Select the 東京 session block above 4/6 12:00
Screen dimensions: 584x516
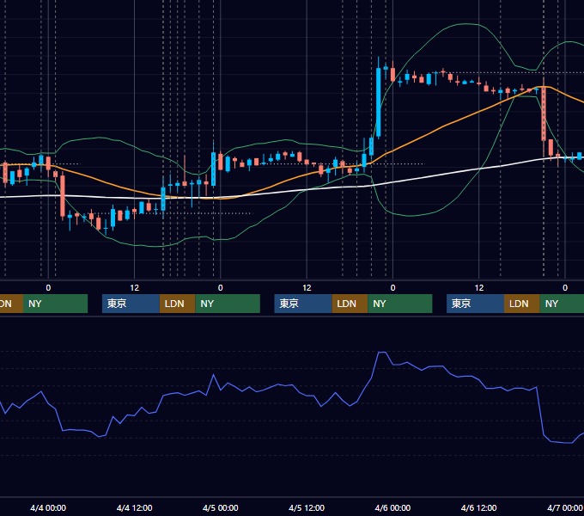[x=475, y=304]
